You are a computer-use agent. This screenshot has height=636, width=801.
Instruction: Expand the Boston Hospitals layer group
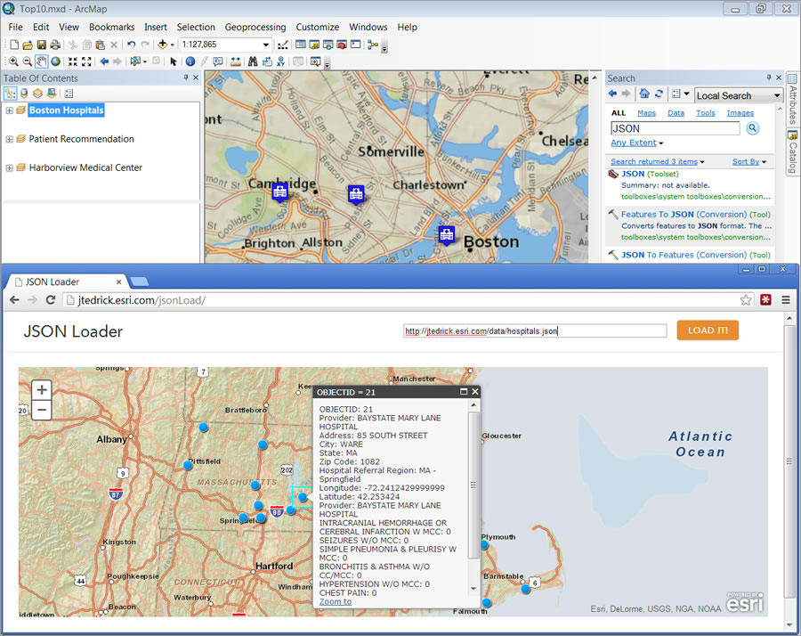click(9, 110)
